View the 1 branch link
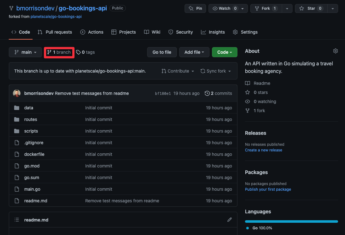 click(59, 52)
